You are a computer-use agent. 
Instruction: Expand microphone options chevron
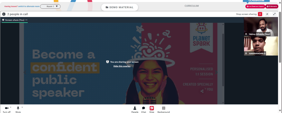point(22,107)
